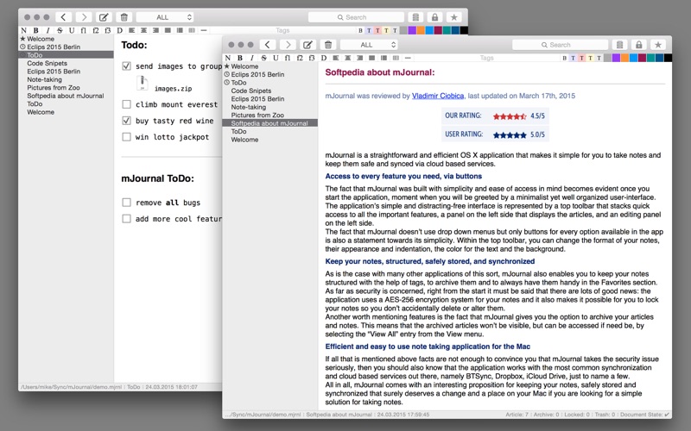Insert horizontal rule in the Softpedia window
691x431 pixels.
pos(408,58)
